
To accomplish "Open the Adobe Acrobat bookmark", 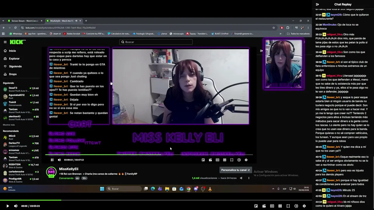I will point(72,34).
